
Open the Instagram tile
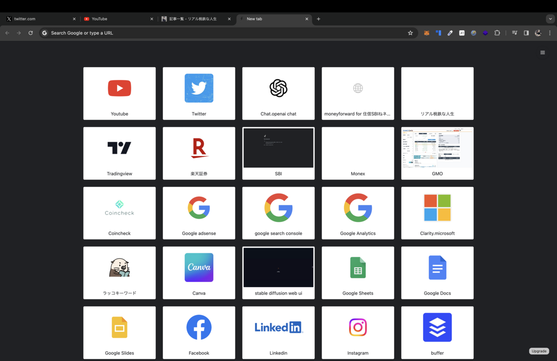point(358,333)
